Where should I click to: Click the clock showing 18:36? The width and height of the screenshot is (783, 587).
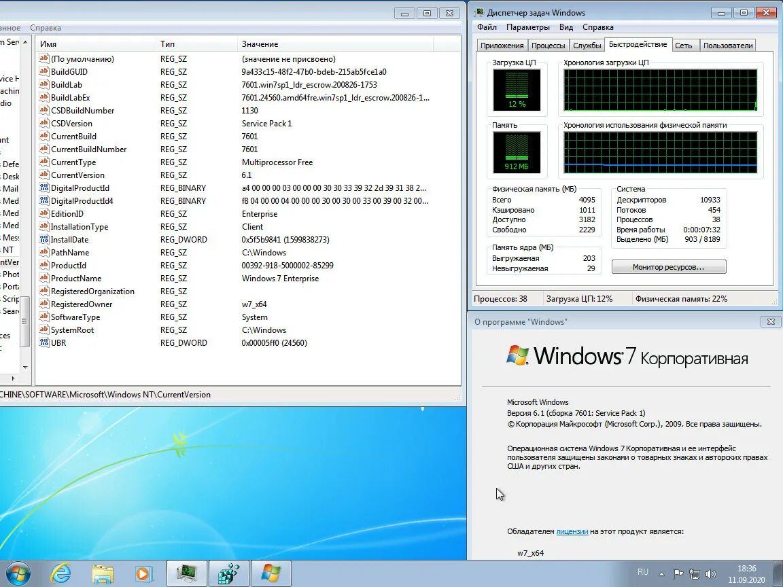coord(746,569)
